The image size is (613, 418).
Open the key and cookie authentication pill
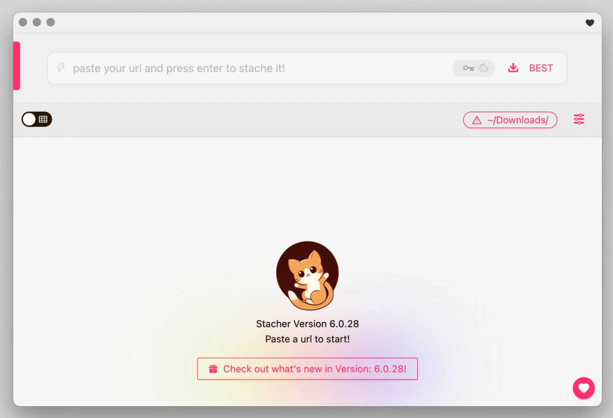474,68
